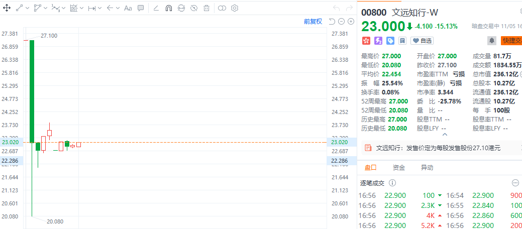Expand the measure grid tools dropdown
Viewport: 522px width, 229px height.
81,9
